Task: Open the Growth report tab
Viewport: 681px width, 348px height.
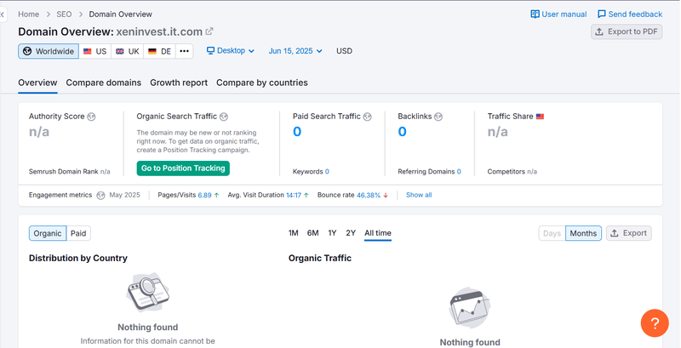Action: 179,83
